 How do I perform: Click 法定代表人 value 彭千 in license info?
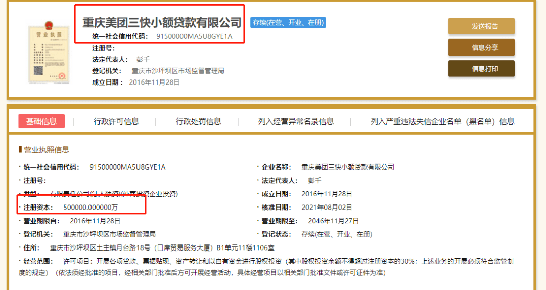coord(315,181)
